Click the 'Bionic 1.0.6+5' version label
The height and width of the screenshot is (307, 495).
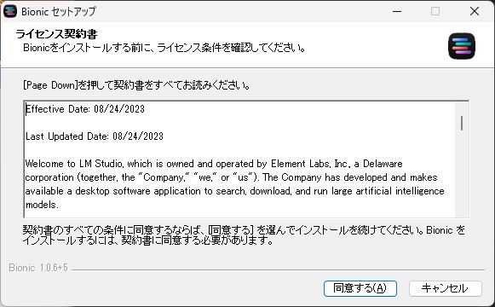(x=38, y=268)
